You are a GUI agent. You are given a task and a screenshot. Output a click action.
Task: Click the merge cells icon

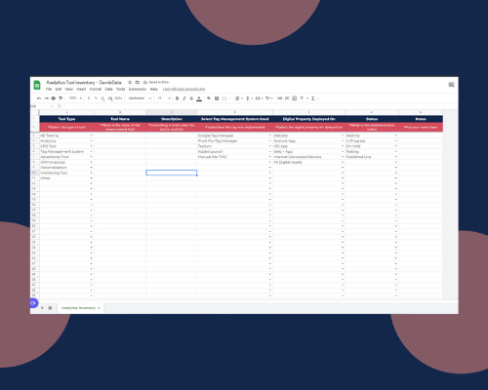[x=224, y=98]
